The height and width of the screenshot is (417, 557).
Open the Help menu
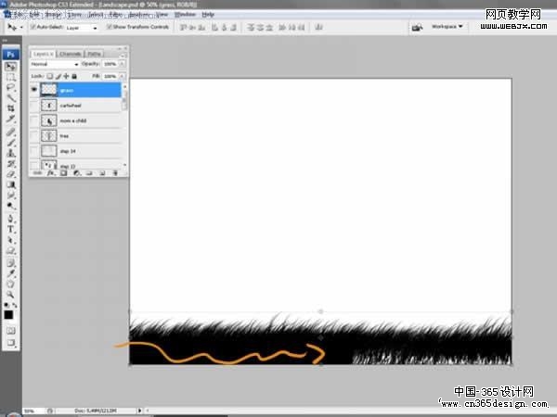pyautogui.click(x=208, y=15)
